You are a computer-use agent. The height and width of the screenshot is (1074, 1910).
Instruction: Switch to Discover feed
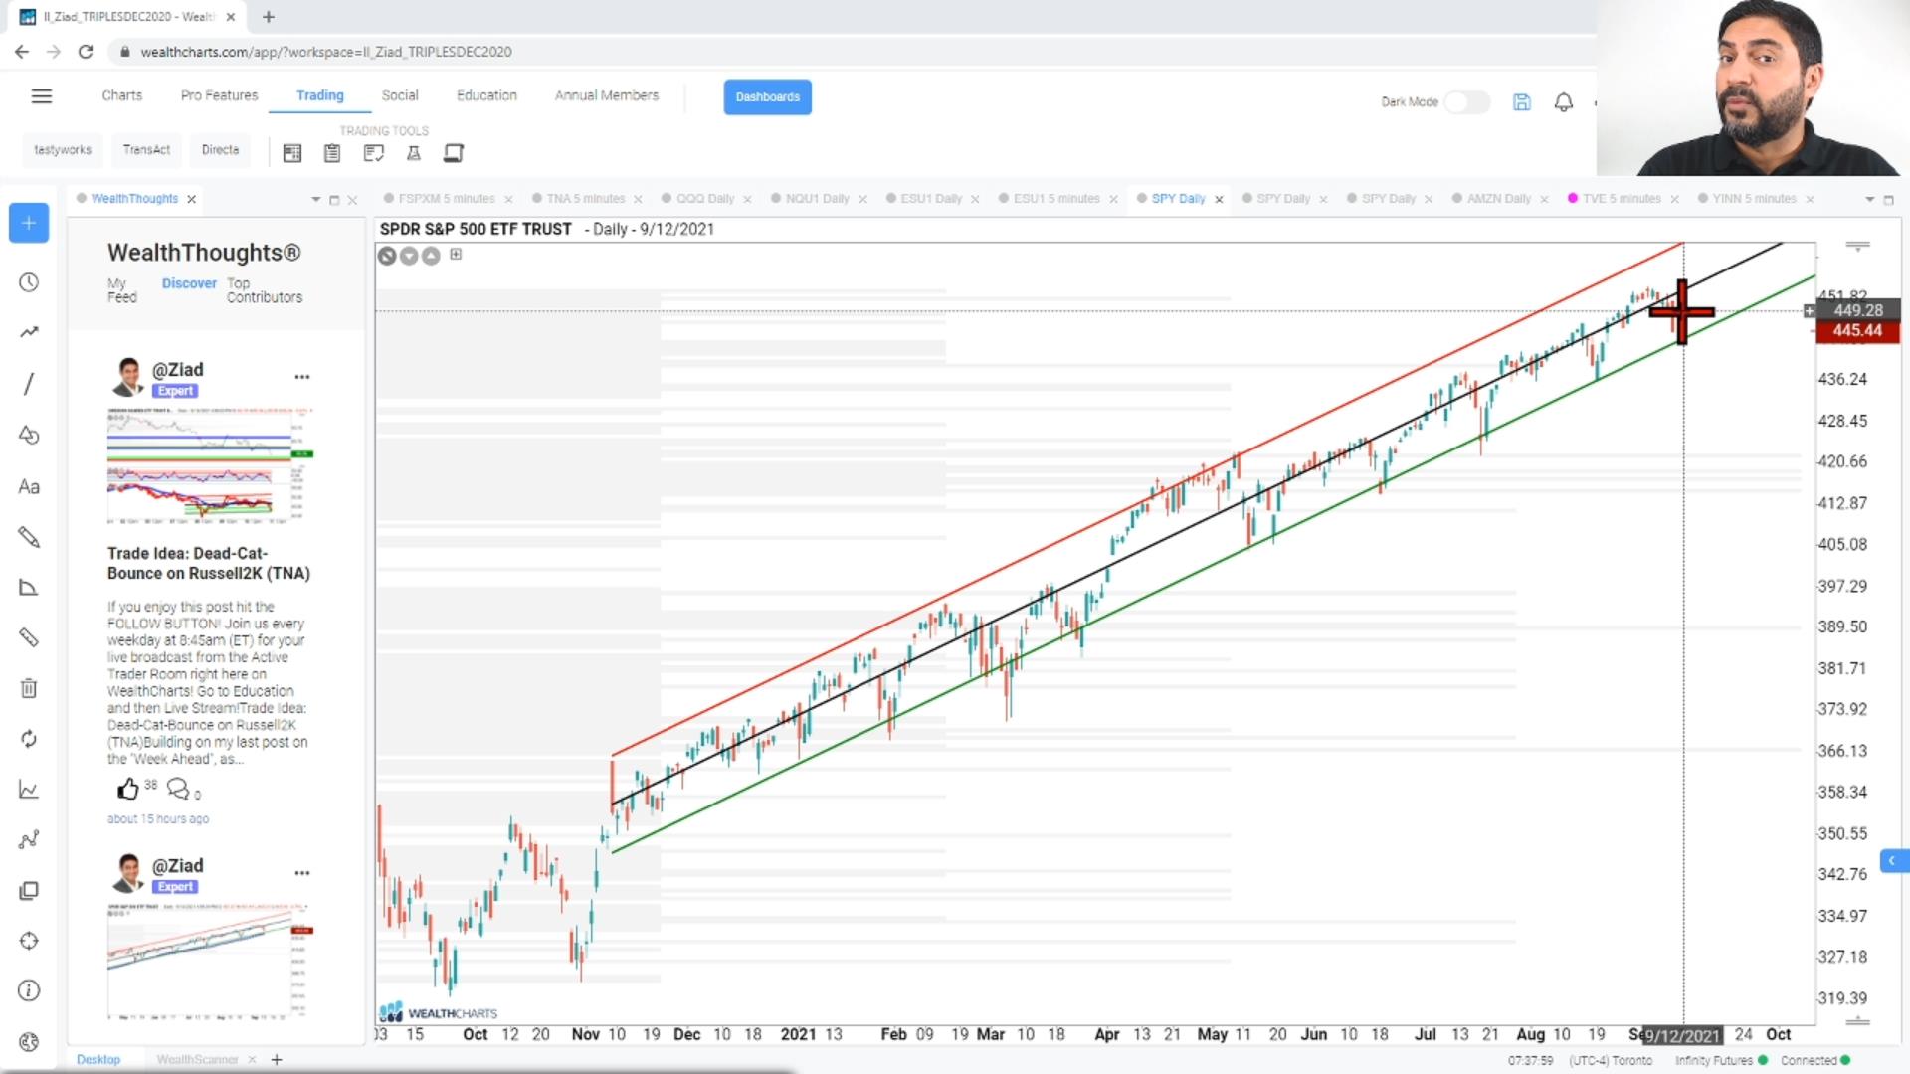[189, 283]
